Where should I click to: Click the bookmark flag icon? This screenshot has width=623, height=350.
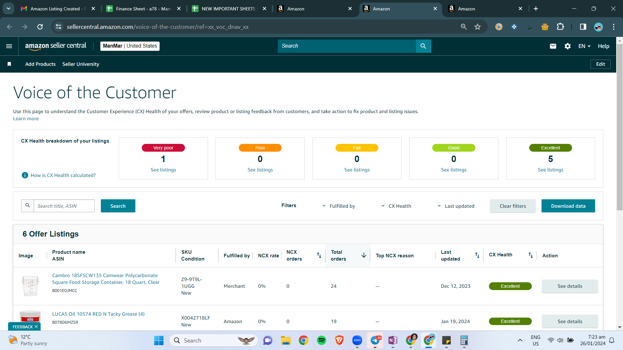click(9, 64)
